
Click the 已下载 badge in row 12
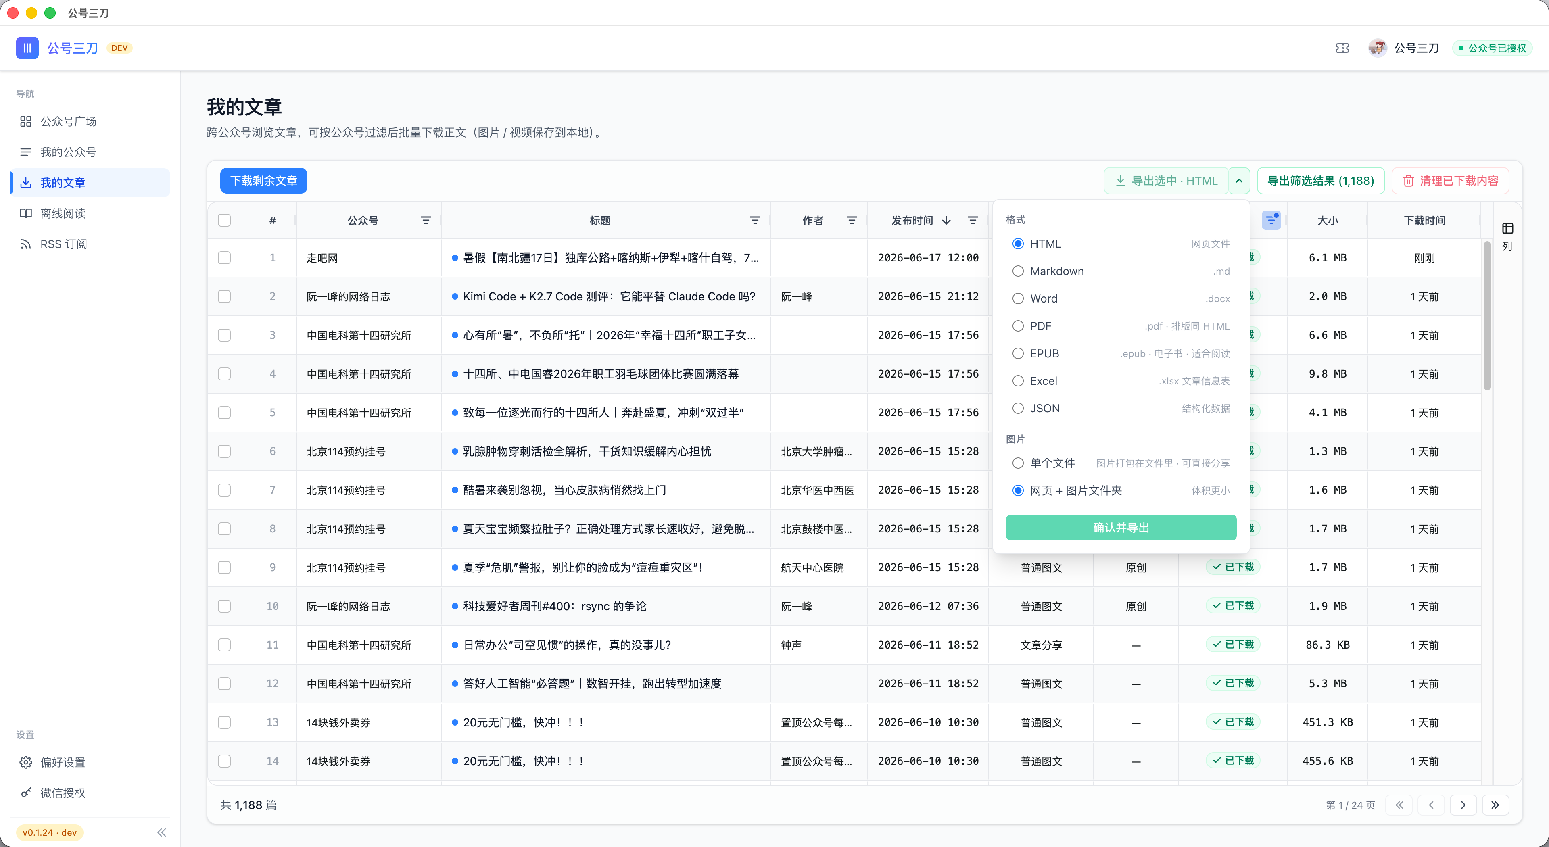pyautogui.click(x=1233, y=683)
